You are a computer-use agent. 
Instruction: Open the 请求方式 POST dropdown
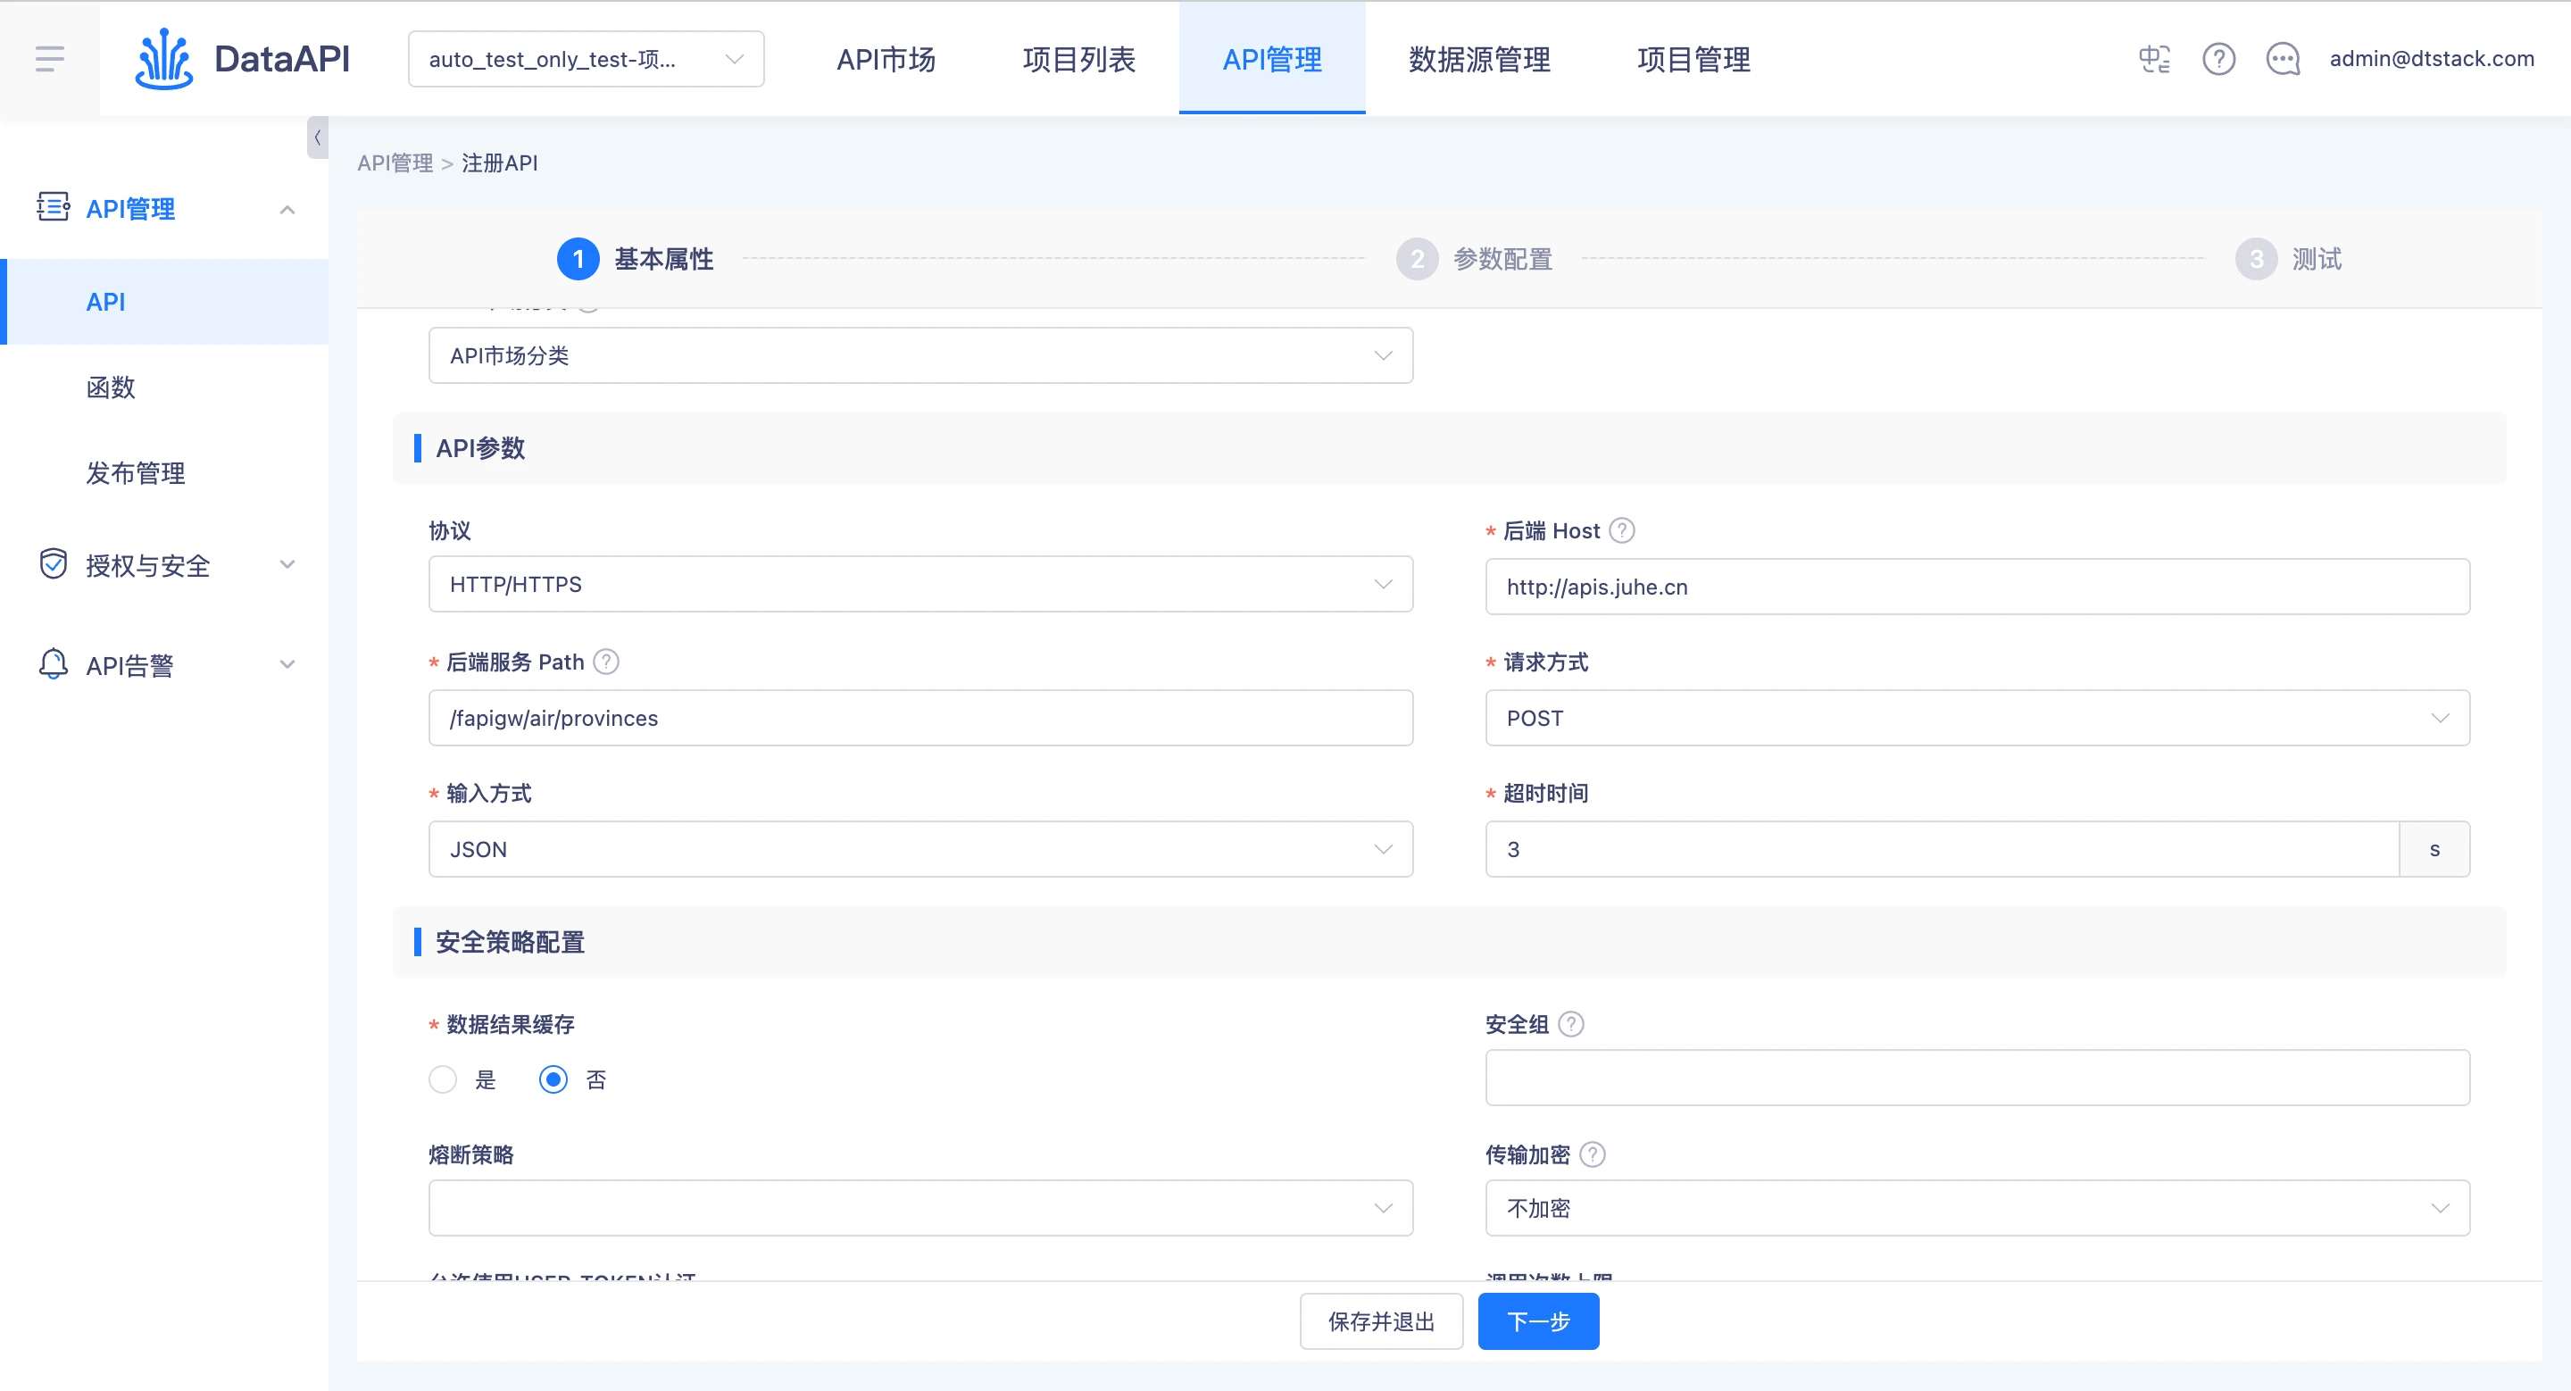click(1977, 718)
